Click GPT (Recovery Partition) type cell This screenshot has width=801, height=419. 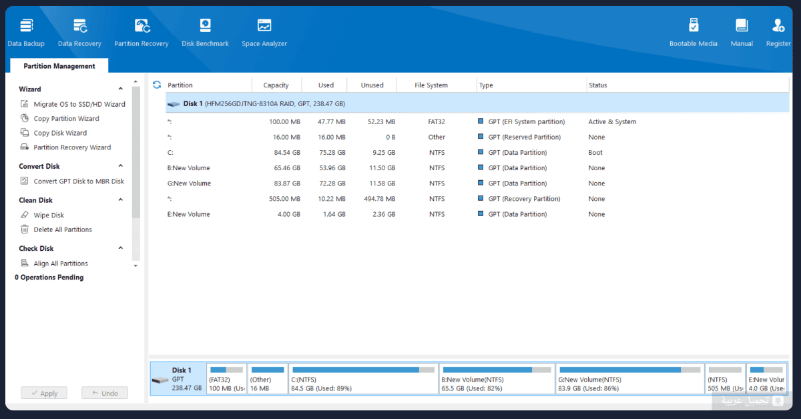pos(519,199)
